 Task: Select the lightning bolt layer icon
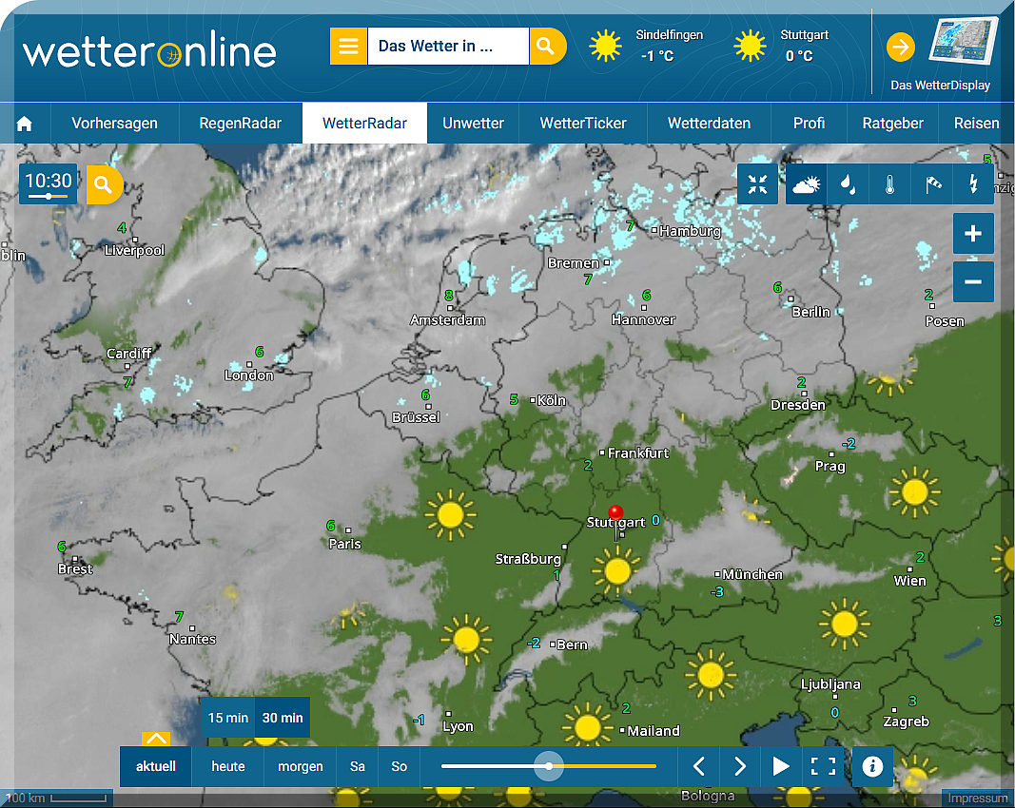[x=973, y=184]
